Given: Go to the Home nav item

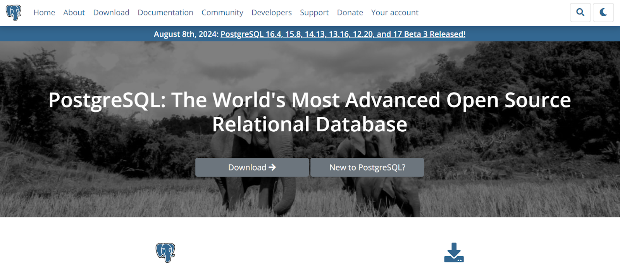Looking at the screenshot, I should pos(44,12).
